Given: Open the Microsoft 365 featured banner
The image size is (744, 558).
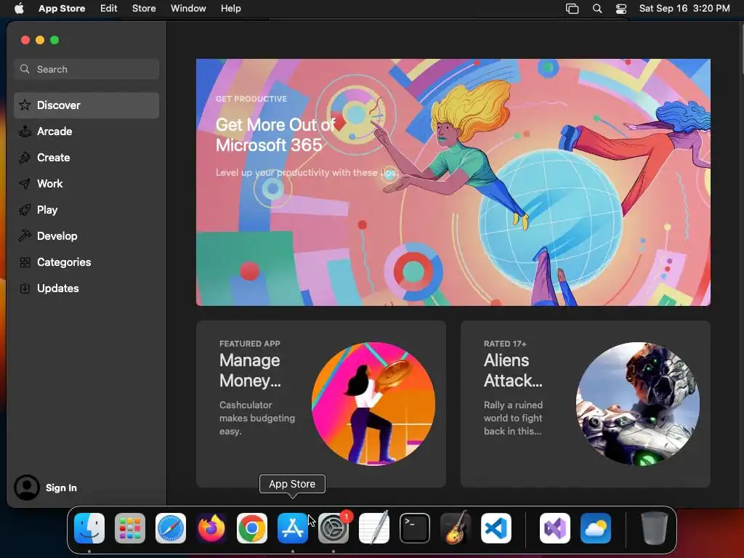Looking at the screenshot, I should point(453,182).
